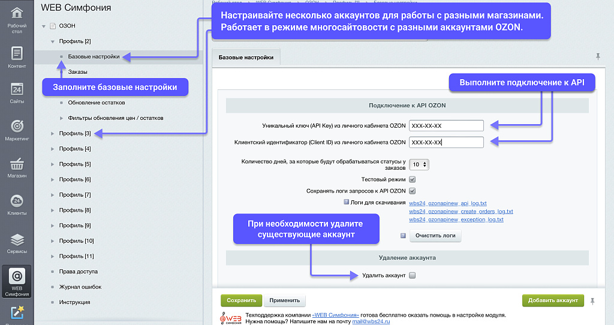Disable Сохранять логи запросов к API OZON
This screenshot has width=614, height=325.
point(413,191)
